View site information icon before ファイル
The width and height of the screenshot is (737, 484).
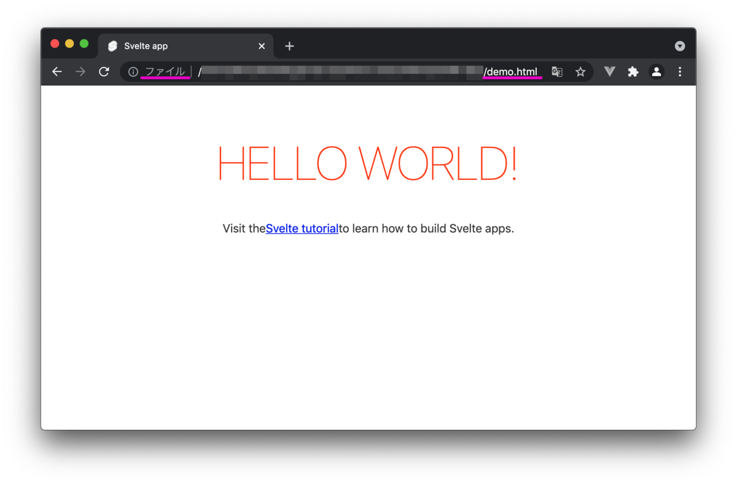tap(133, 72)
